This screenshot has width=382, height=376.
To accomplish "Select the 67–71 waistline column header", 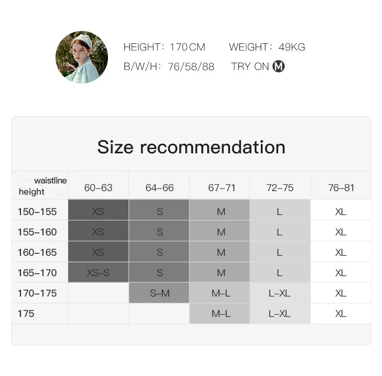I will click(222, 187).
